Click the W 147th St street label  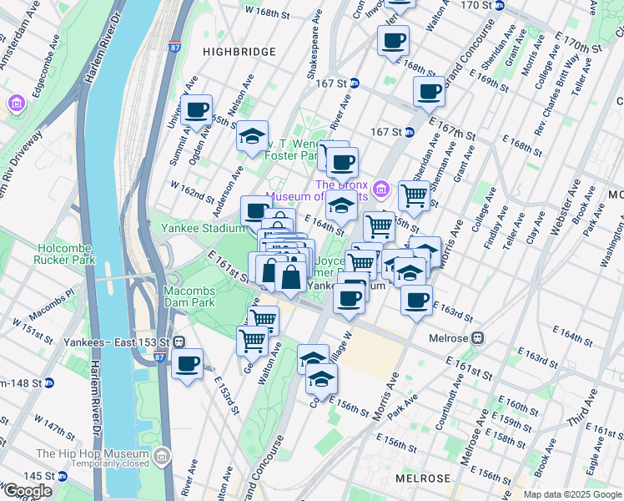click(54, 428)
